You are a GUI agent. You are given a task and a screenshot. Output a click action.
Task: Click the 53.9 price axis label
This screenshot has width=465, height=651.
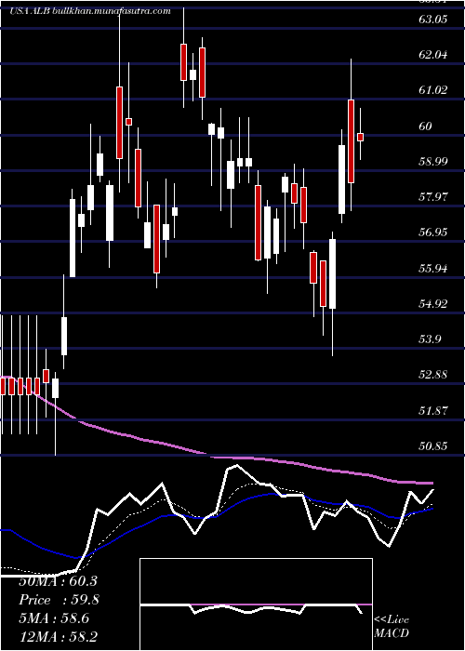(x=430, y=339)
